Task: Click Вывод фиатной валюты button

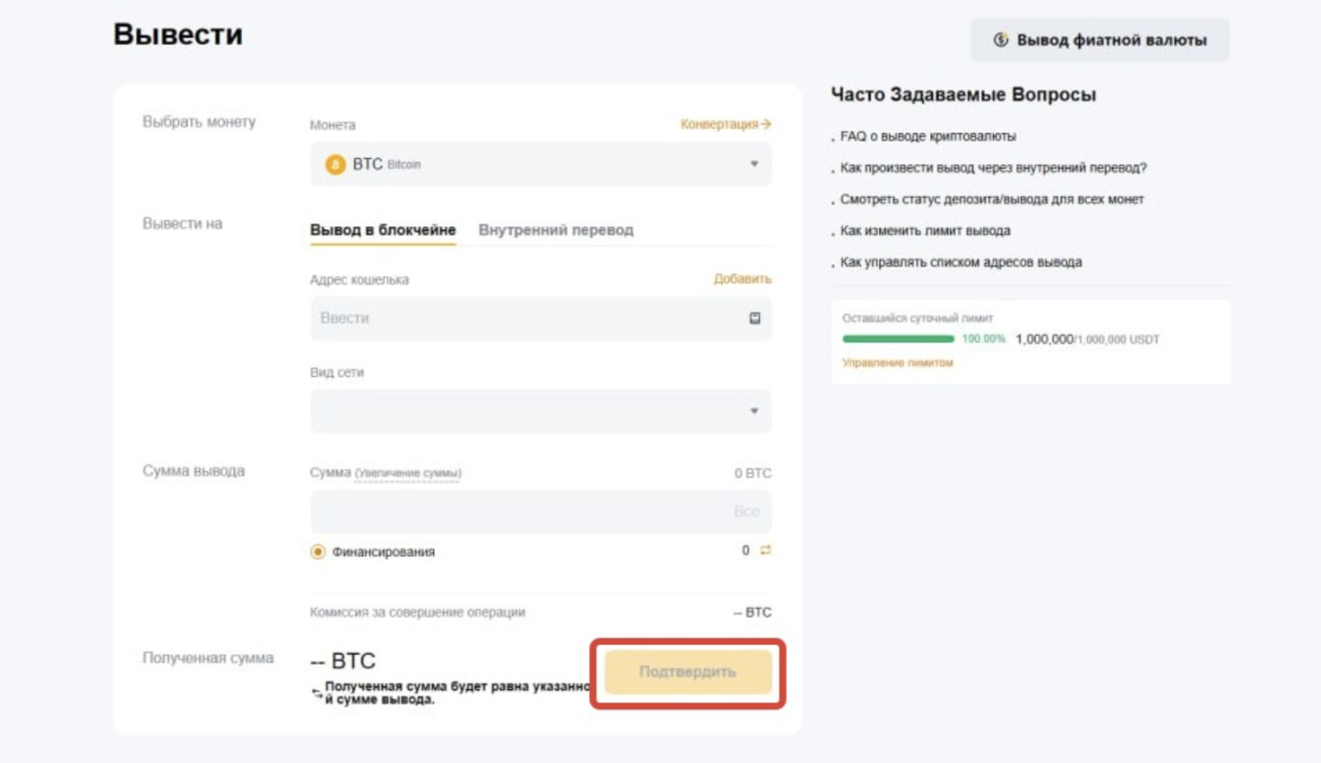Action: pyautogui.click(x=1100, y=40)
